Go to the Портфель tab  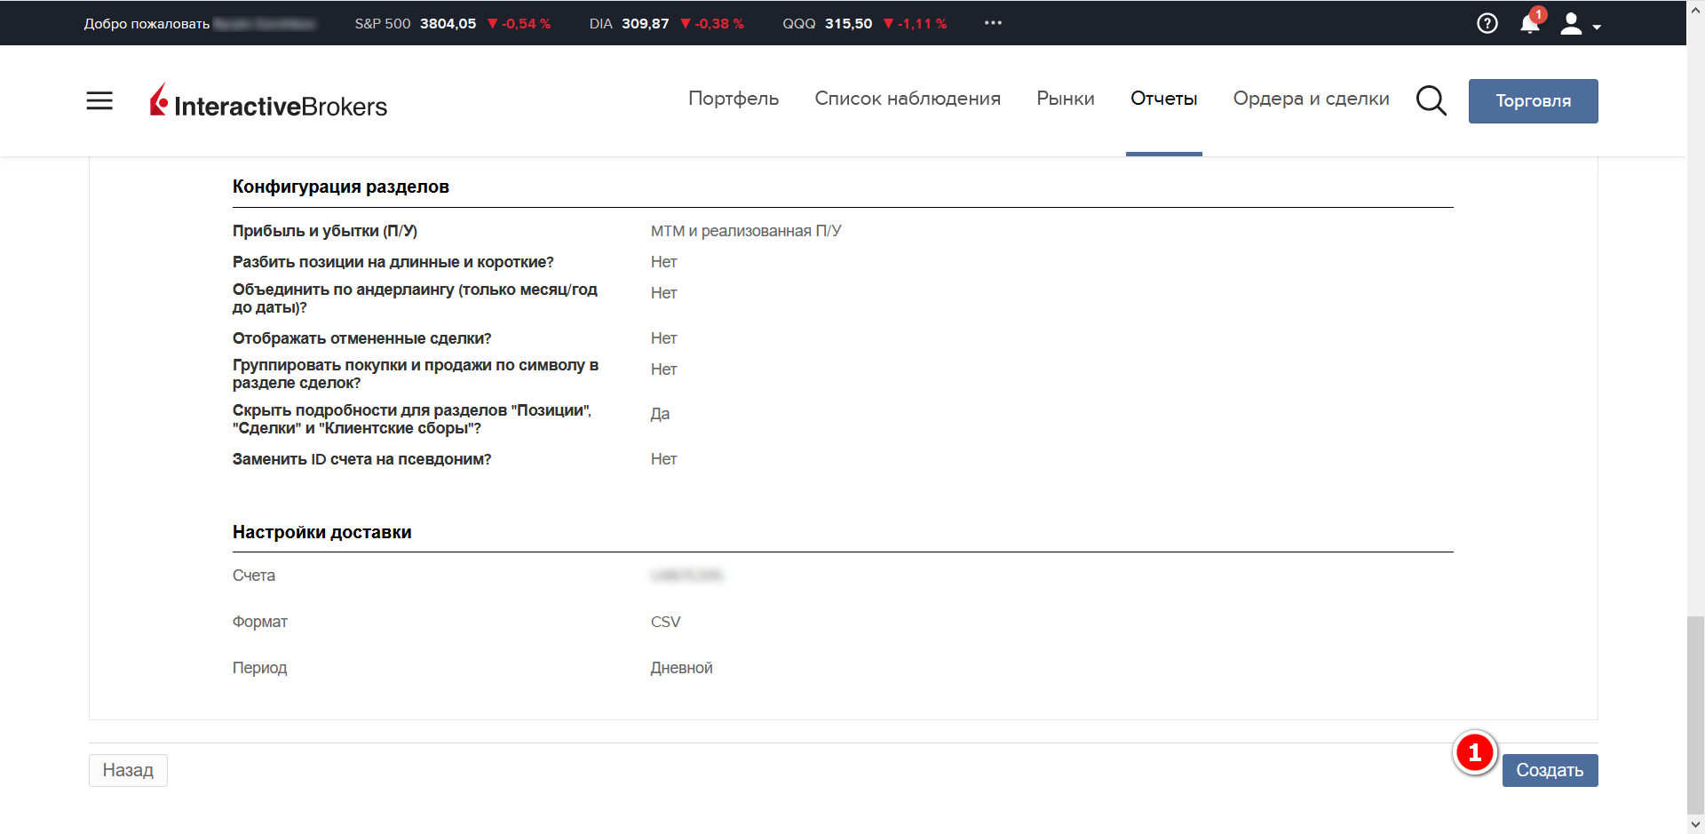734,99
